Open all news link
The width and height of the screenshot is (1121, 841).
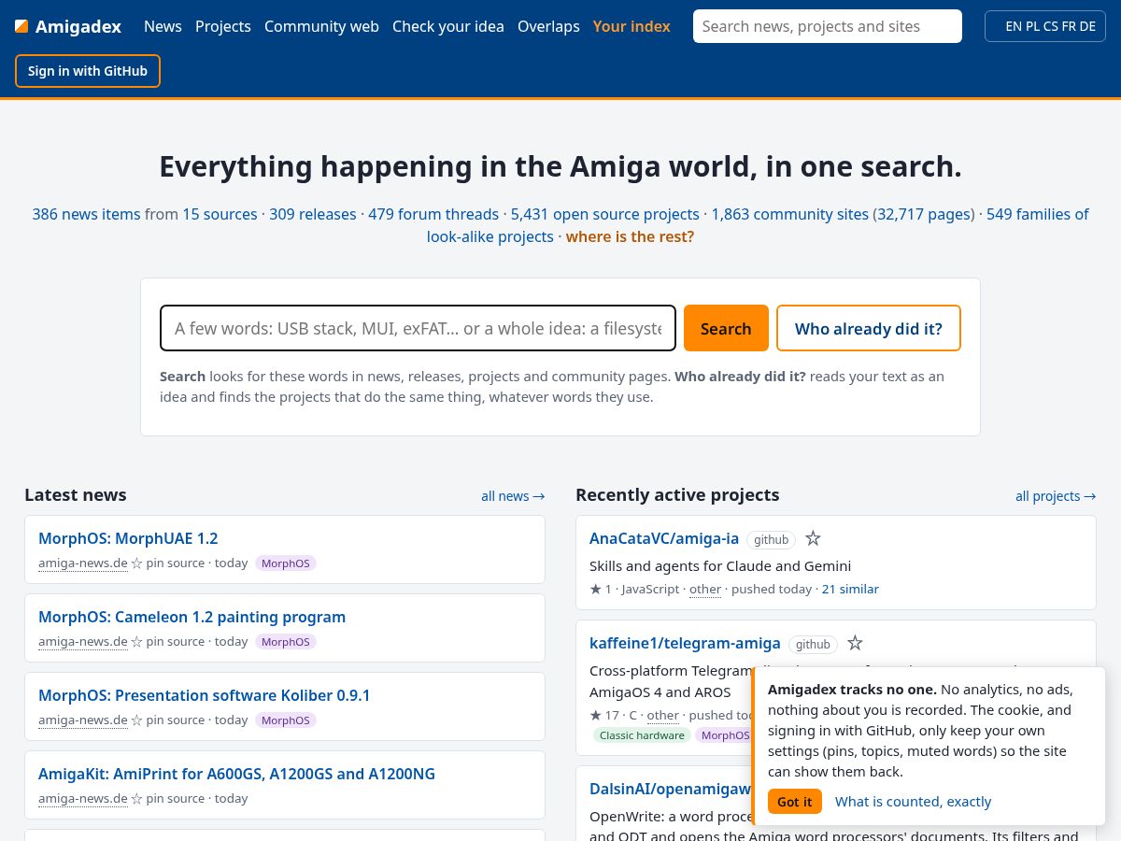(513, 496)
